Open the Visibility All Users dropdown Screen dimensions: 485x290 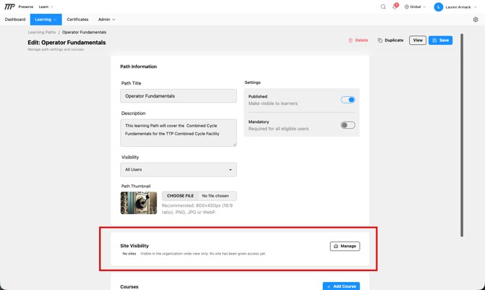[179, 170]
